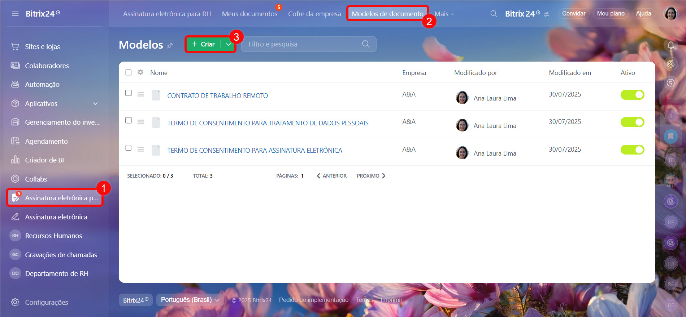Click the Ajuda button
The height and width of the screenshot is (317, 686).
643,13
